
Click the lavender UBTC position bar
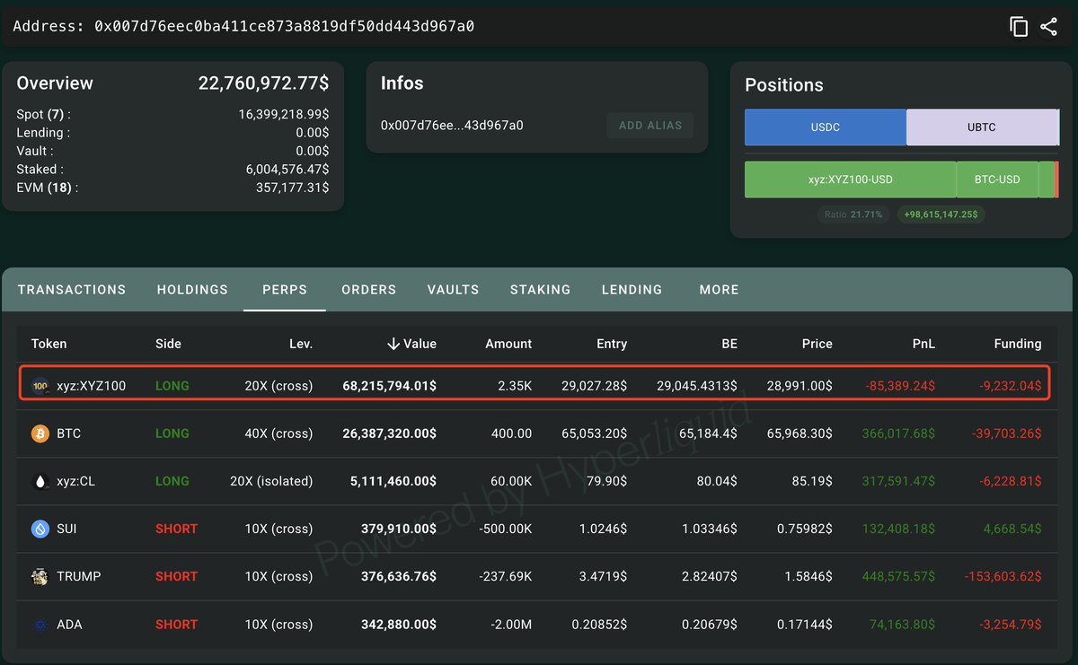983,127
